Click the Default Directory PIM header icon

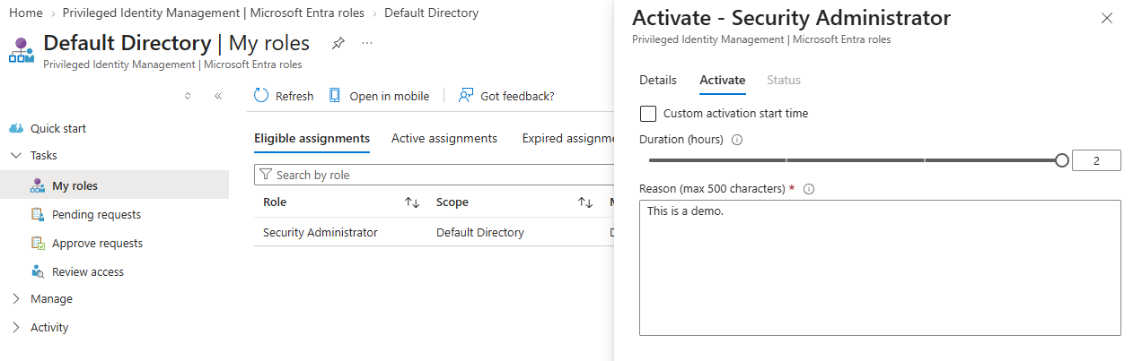(21, 50)
